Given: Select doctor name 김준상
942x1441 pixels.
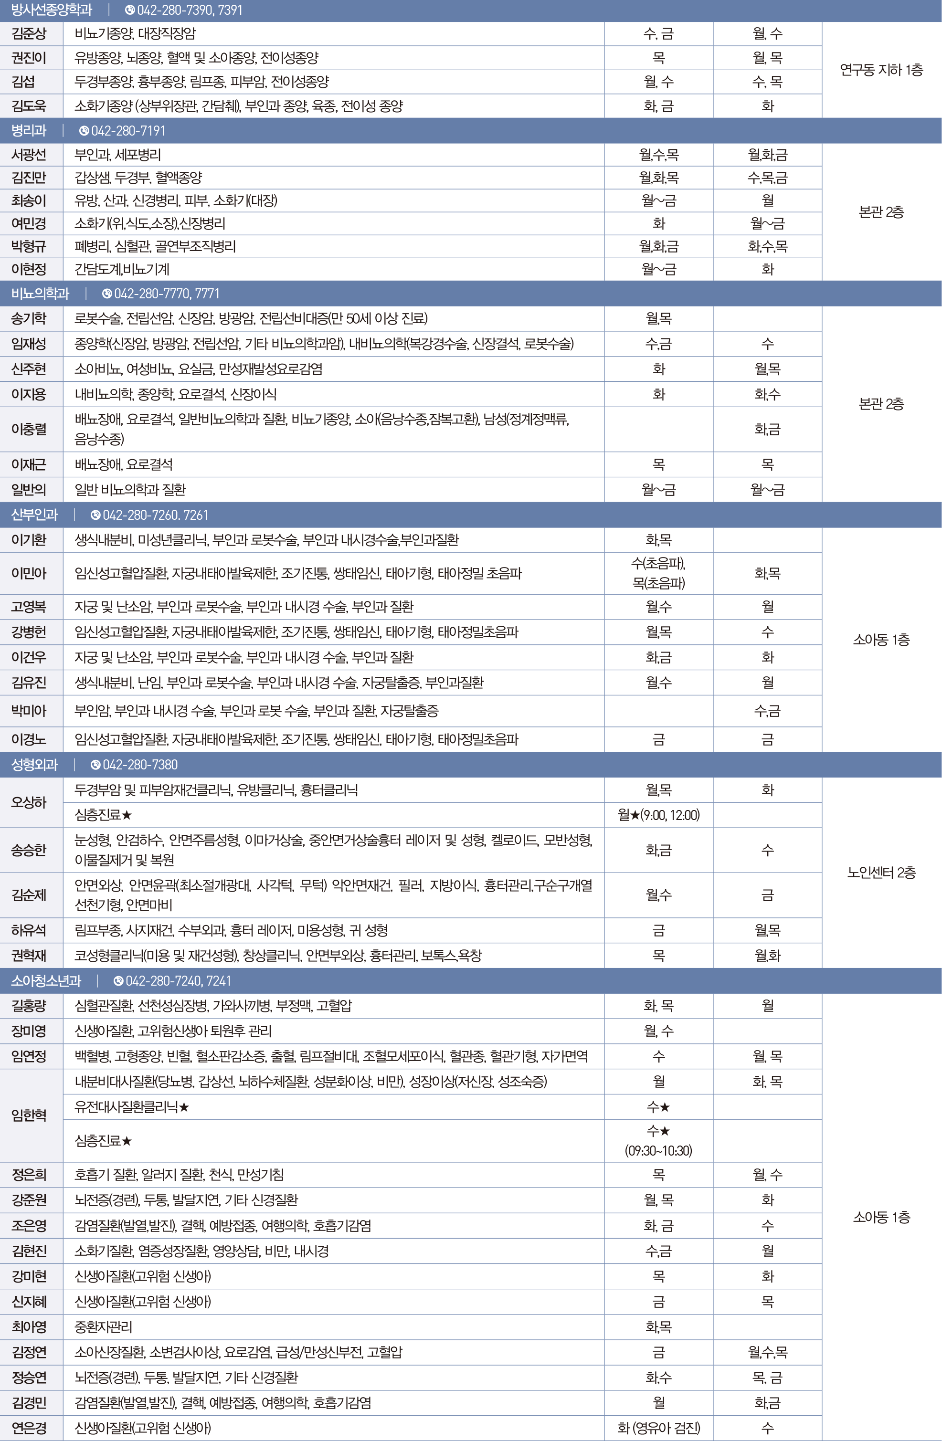Looking at the screenshot, I should coord(29,34).
